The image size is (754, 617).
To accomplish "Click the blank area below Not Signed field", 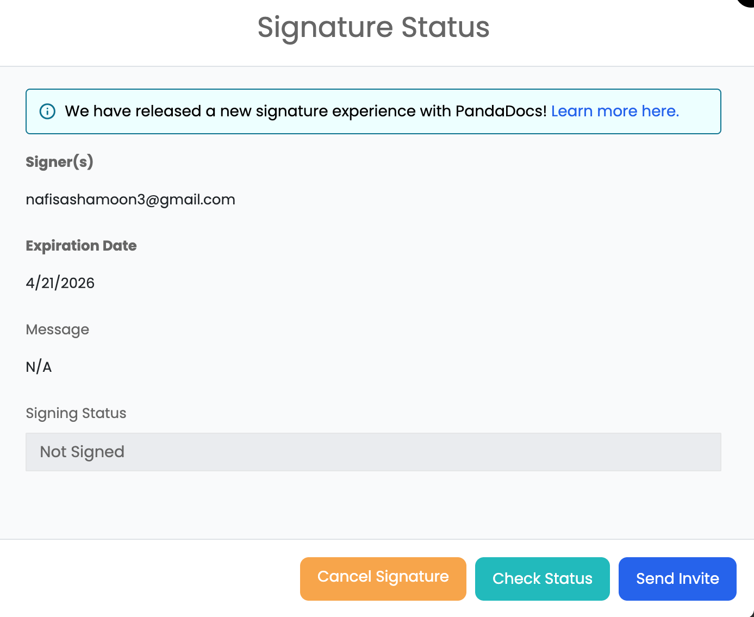I will [x=373, y=506].
